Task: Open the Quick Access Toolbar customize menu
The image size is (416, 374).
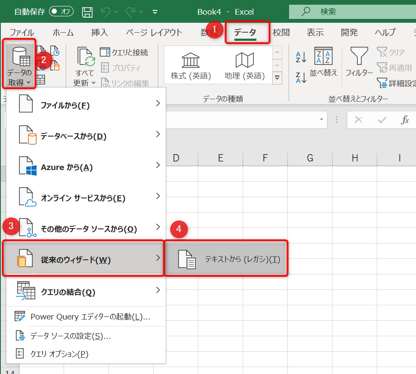Action: tap(155, 12)
